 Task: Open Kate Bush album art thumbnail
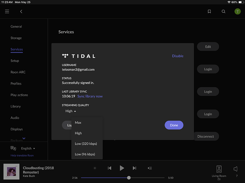click(11, 172)
